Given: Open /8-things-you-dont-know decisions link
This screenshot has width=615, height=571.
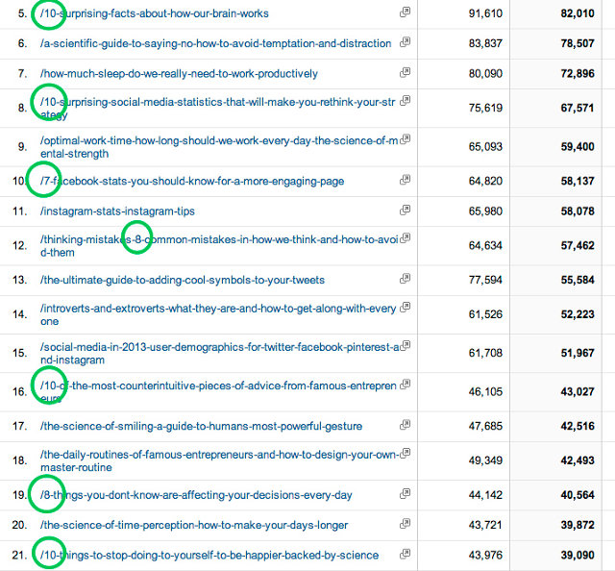Looking at the screenshot, I should (x=196, y=495).
